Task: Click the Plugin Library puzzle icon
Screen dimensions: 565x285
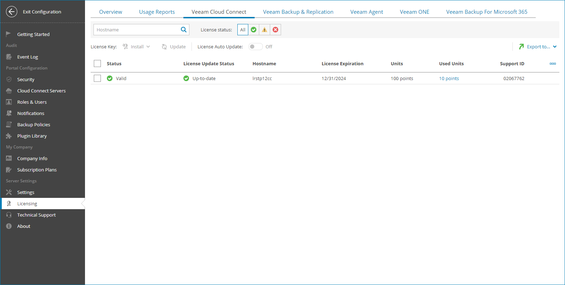Action: click(9, 136)
